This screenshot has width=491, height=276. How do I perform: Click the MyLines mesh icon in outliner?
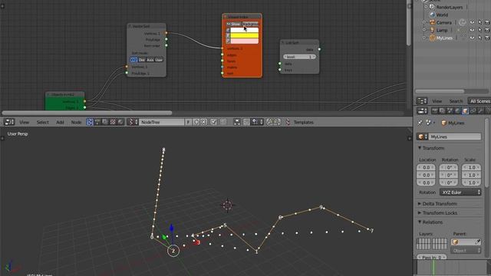coord(433,38)
